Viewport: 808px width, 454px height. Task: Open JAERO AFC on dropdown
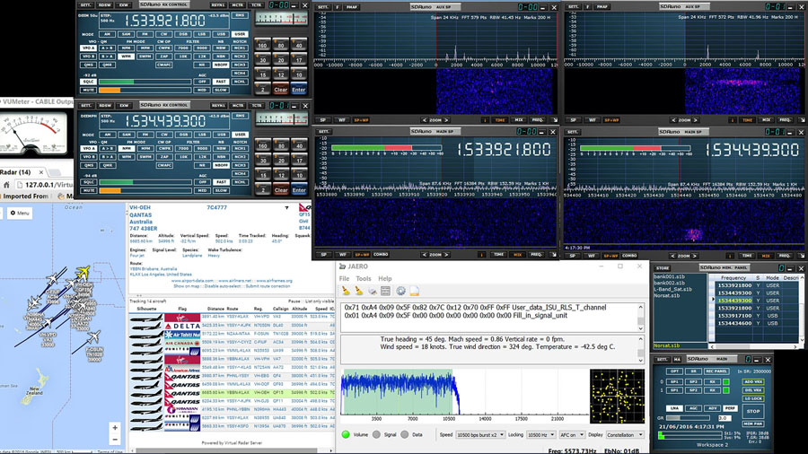pos(572,435)
